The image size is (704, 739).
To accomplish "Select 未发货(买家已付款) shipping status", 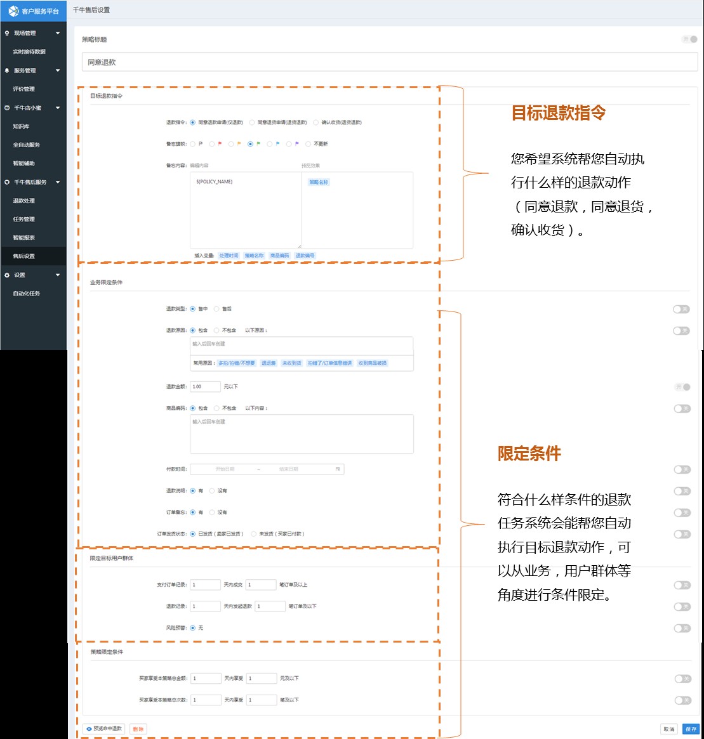I will tap(254, 534).
